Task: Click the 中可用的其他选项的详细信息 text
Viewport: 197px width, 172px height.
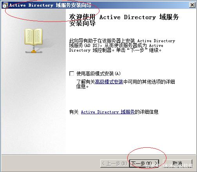Action: pos(126,84)
